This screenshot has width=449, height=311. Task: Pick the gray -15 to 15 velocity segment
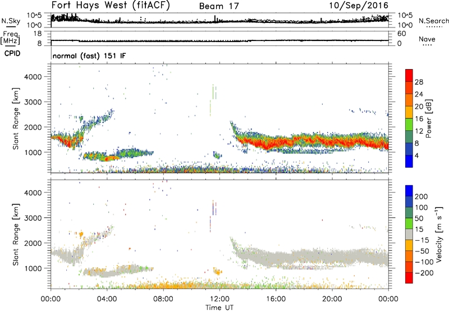tap(409, 234)
